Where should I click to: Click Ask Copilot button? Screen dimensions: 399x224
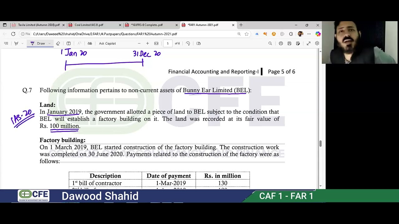pyautogui.click(x=107, y=44)
